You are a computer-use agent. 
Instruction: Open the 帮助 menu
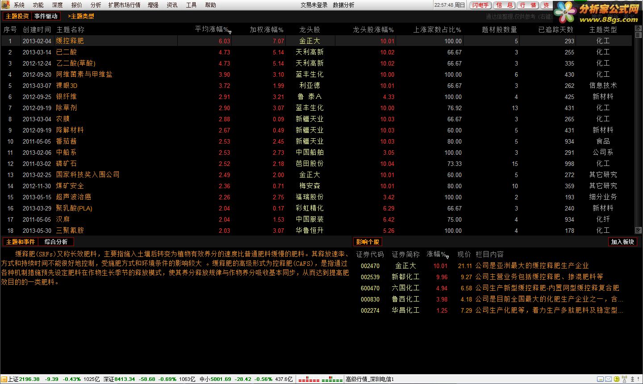211,5
